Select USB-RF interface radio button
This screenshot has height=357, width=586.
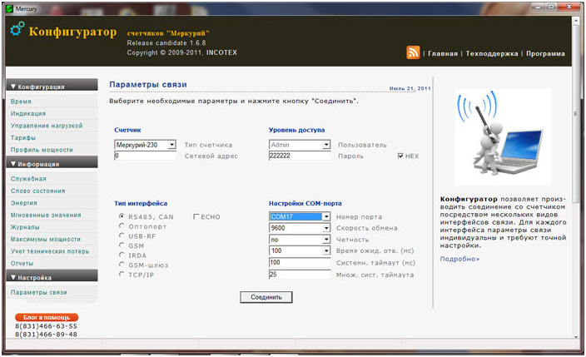[122, 236]
